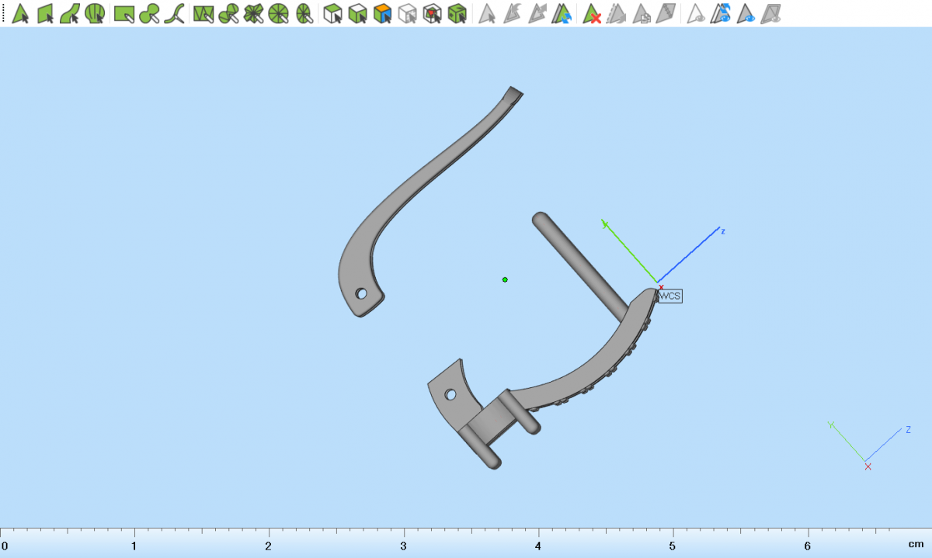Click the cube with red marker icon
This screenshot has height=558, width=932.
[433, 13]
